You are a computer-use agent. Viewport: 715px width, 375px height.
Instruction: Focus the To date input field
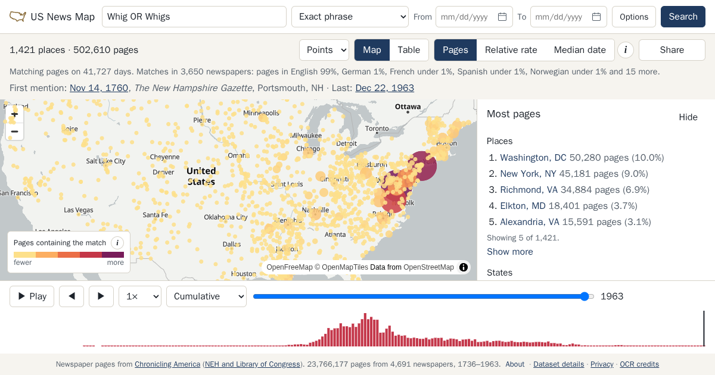568,17
